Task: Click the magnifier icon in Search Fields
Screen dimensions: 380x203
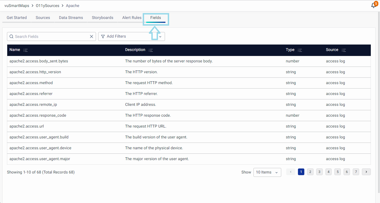Action: [x=11, y=36]
